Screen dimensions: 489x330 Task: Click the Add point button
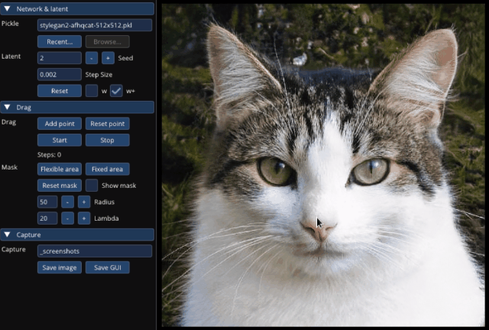[60, 124]
